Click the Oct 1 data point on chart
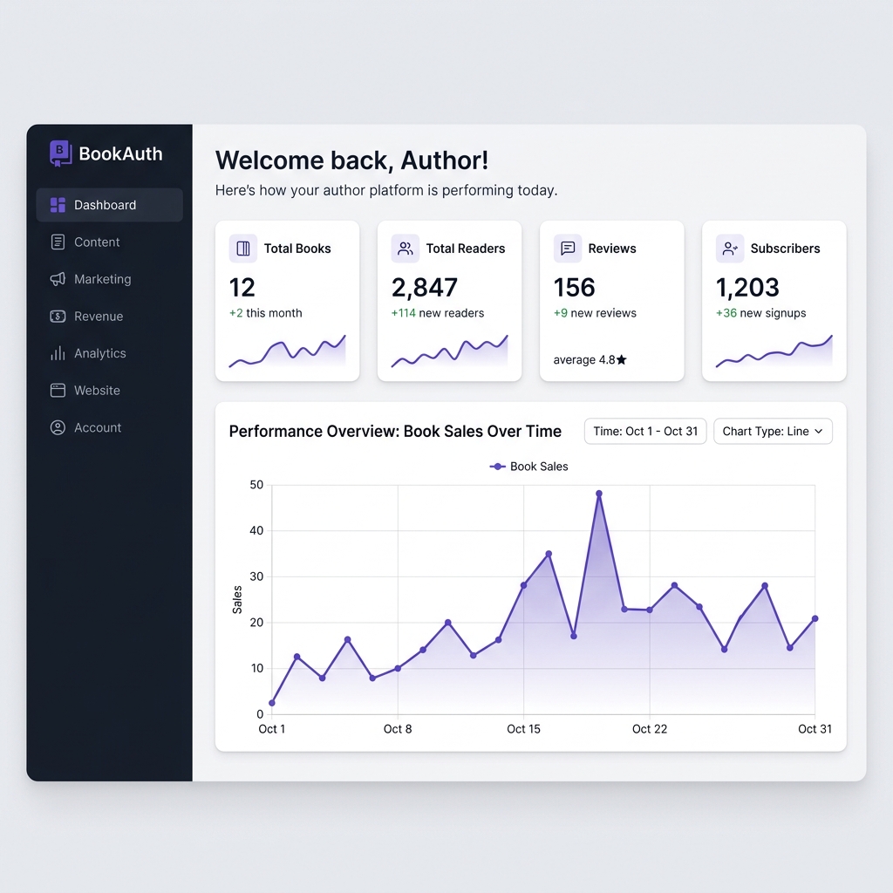Screen dimensions: 893x893 click(x=272, y=703)
